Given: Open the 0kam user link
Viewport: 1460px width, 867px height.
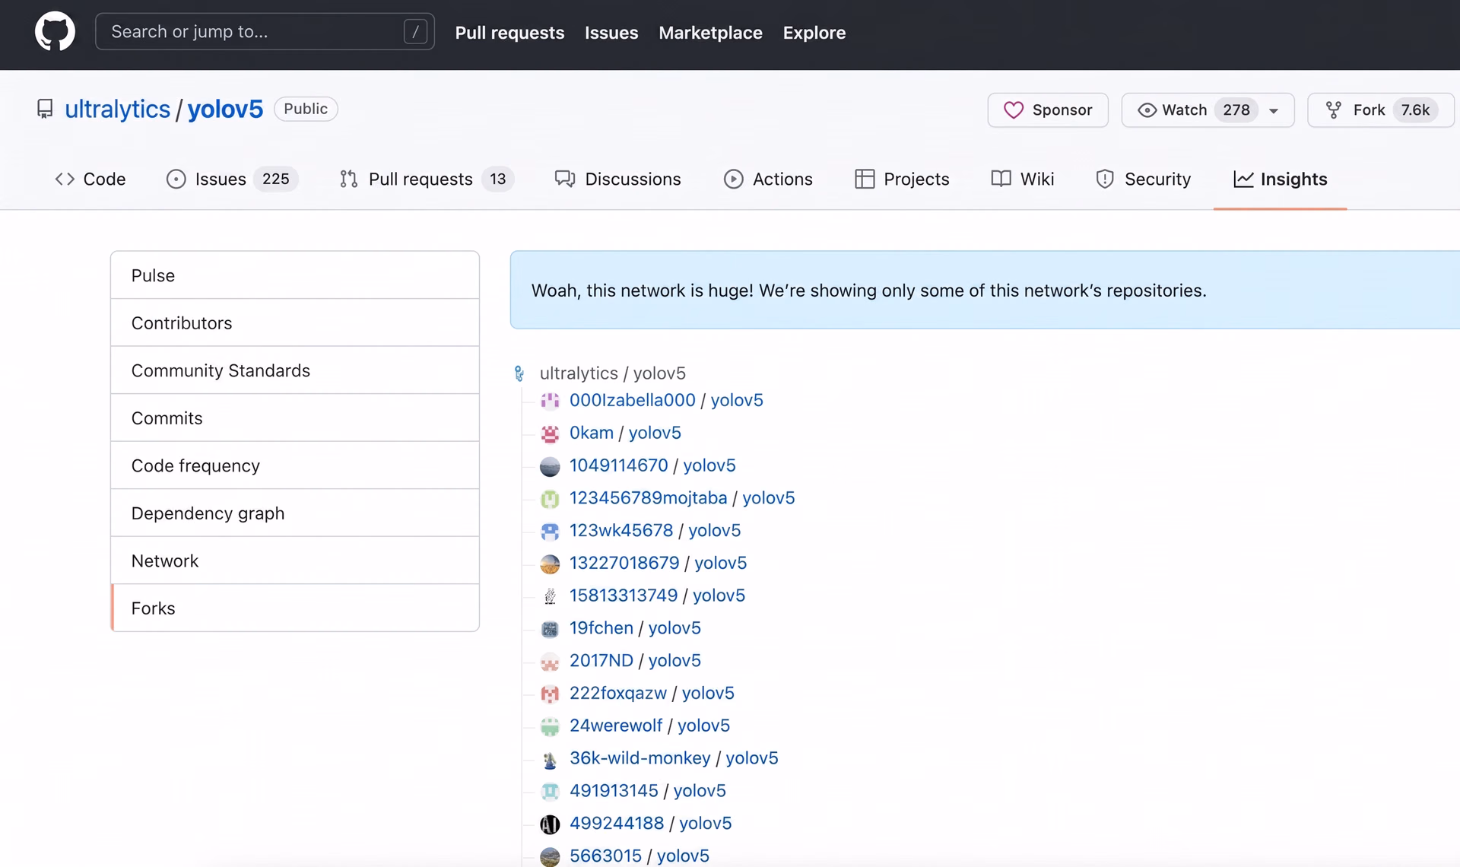Looking at the screenshot, I should pyautogui.click(x=592, y=433).
